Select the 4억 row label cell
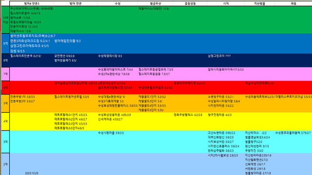312x175 pixels. click(5, 122)
